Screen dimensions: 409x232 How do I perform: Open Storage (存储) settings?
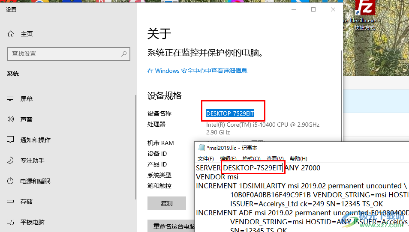tap(20, 202)
